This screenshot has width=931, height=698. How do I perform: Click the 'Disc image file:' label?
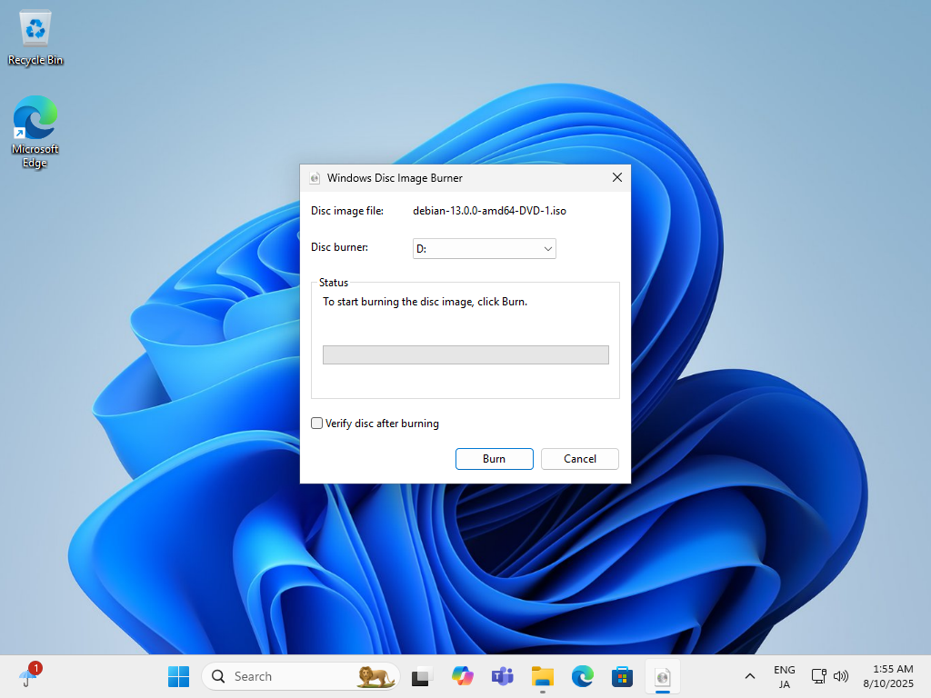(347, 211)
